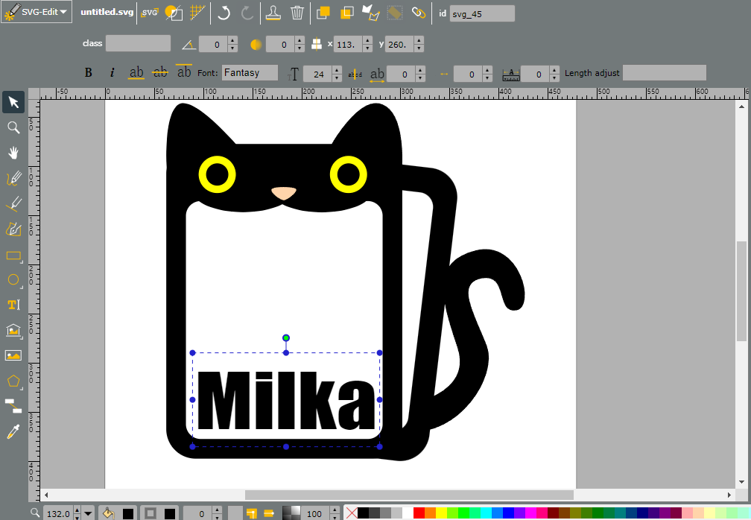
Task: Activate the Eyedropper tool
Action: [x=13, y=432]
